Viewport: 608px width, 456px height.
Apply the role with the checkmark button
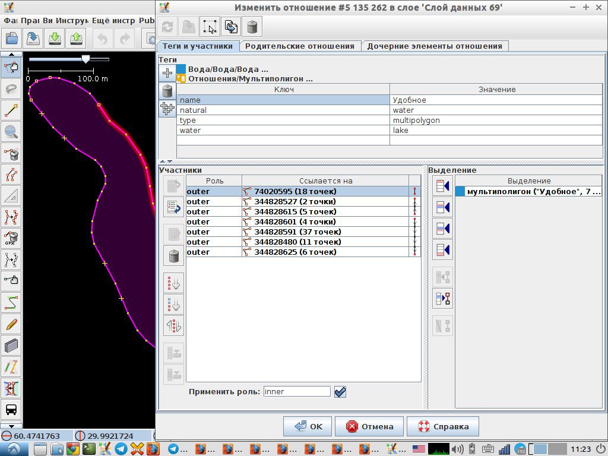coord(340,392)
